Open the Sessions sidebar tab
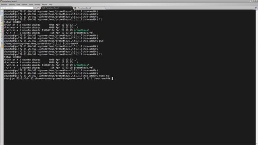 2,20
